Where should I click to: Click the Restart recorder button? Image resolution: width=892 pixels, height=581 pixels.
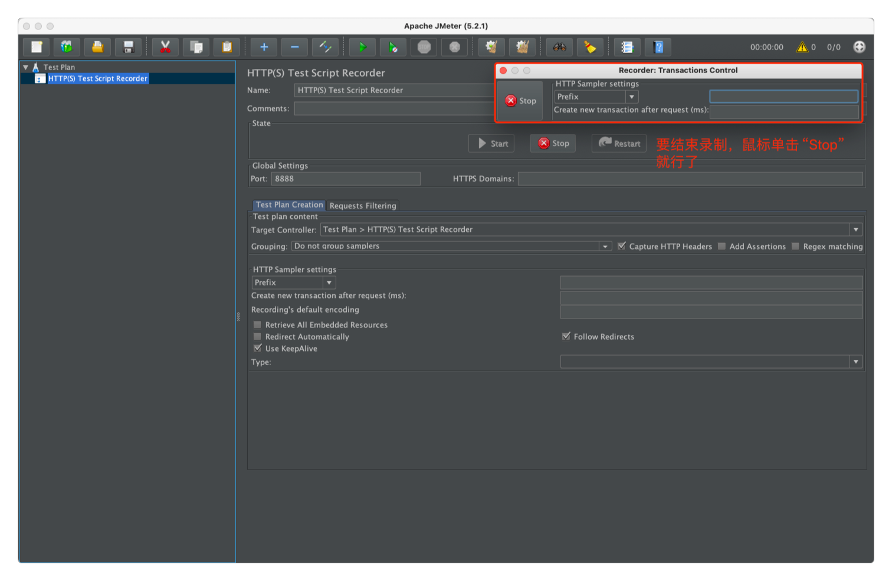click(619, 143)
